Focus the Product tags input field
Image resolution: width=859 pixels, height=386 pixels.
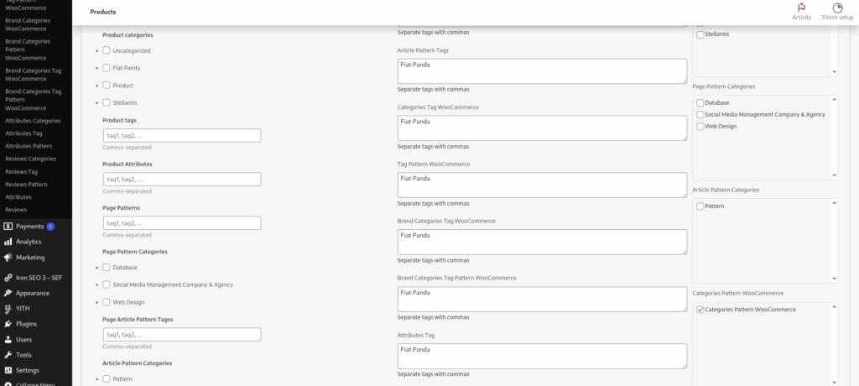(x=182, y=135)
